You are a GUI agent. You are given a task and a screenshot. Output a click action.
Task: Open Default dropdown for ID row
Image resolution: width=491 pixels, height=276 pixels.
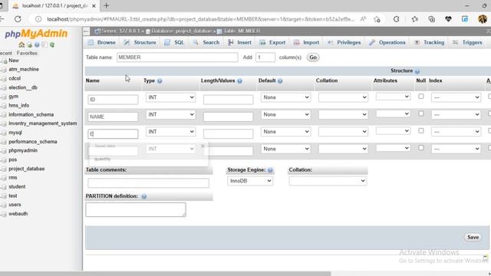[285, 97]
